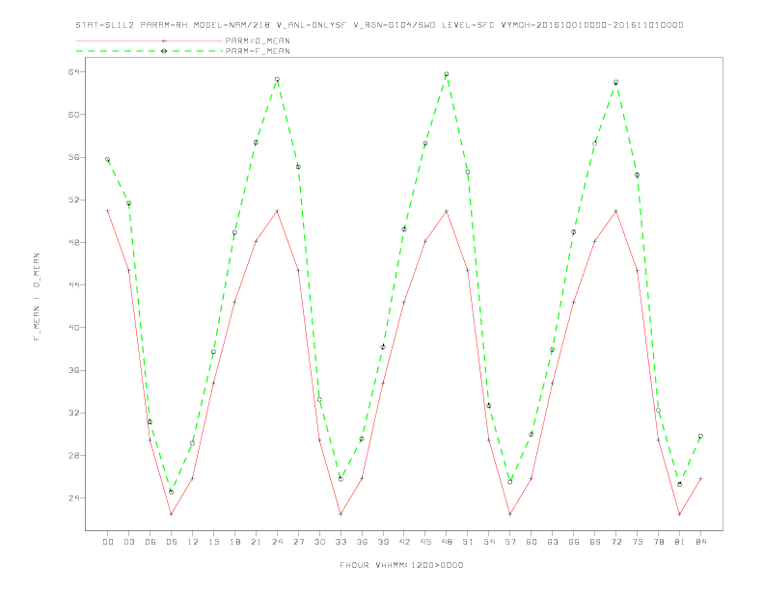Click the x-axis tick label 75
The width and height of the screenshot is (764, 590).
coord(638,542)
